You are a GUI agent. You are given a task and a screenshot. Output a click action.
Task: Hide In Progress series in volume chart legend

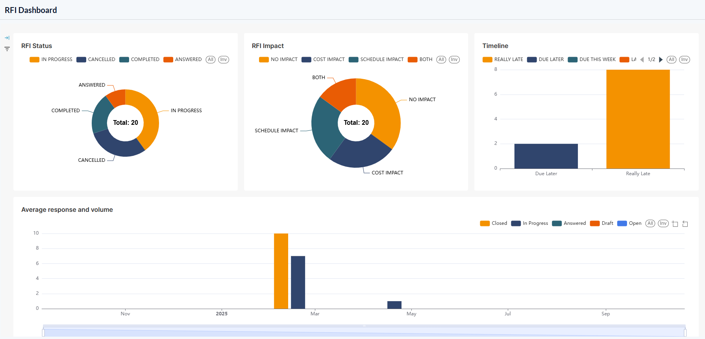coord(529,223)
